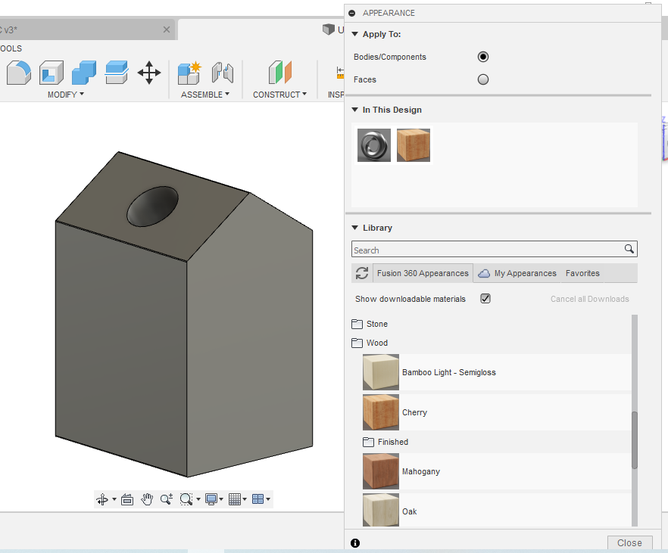Collapse the Library section
The height and width of the screenshot is (553, 668).
tap(355, 228)
